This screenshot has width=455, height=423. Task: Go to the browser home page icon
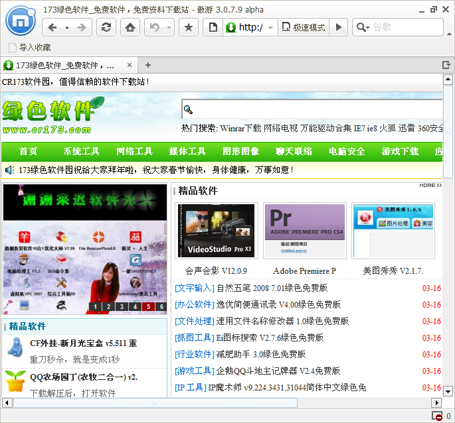click(131, 27)
